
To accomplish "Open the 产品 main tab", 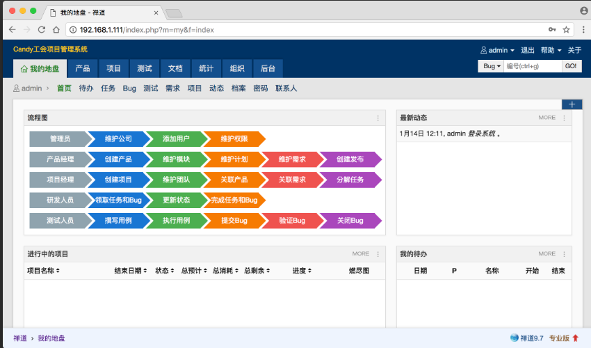I will 83,69.
